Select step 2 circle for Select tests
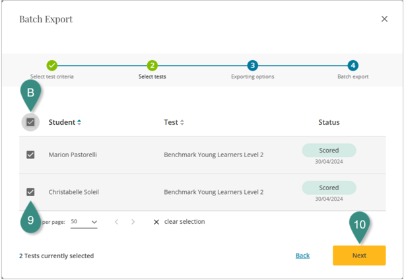This screenshot has height=280, width=404. click(152, 65)
